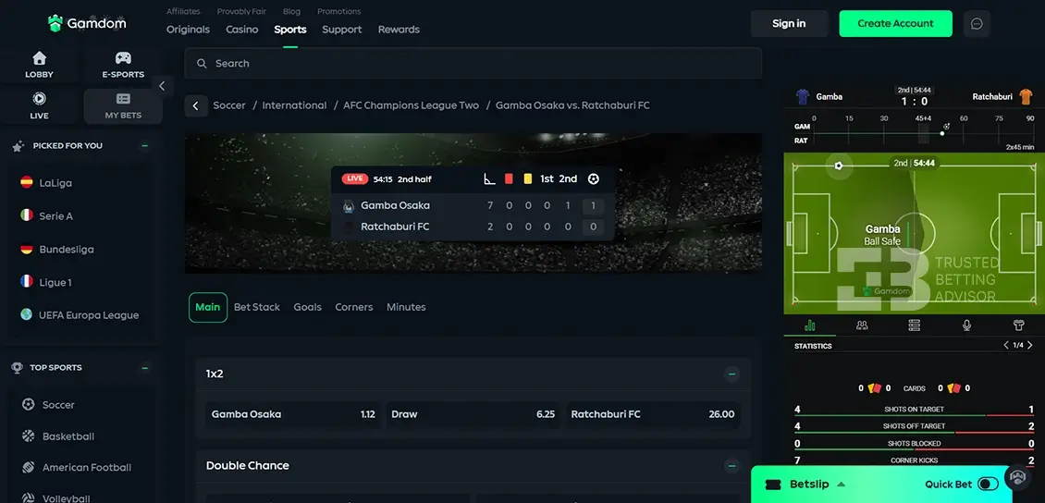
Task: Open Basketball in Top Sports
Action: click(x=58, y=436)
